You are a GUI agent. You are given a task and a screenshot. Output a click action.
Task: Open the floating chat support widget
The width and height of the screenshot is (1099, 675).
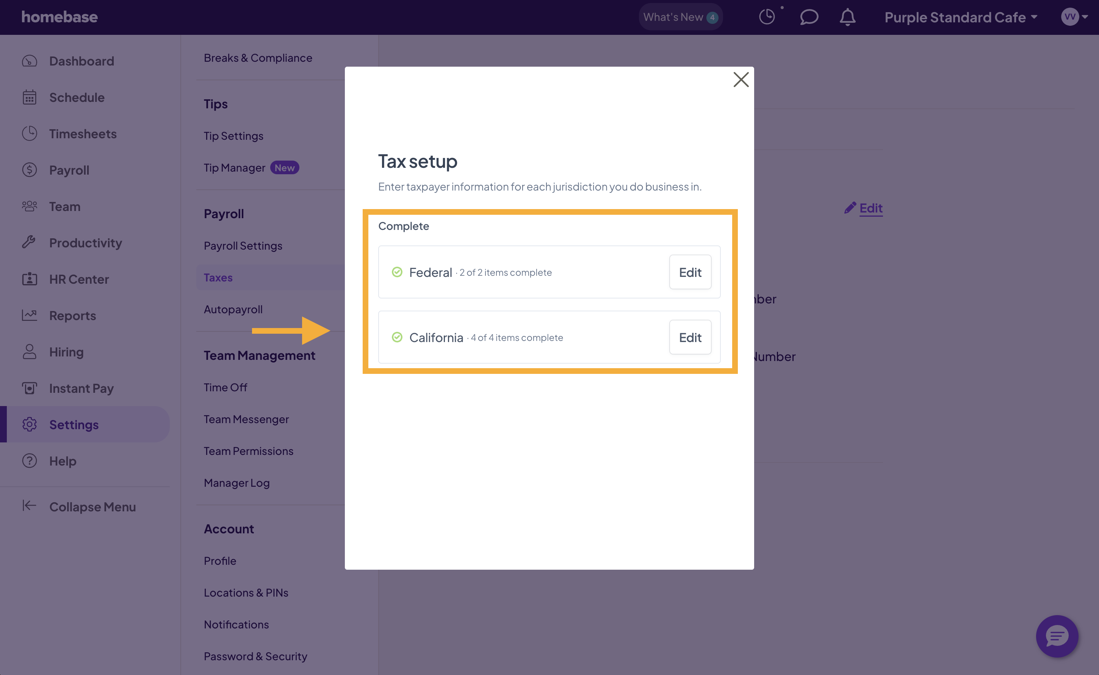click(1057, 636)
